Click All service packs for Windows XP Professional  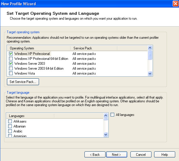click(x=84, y=54)
